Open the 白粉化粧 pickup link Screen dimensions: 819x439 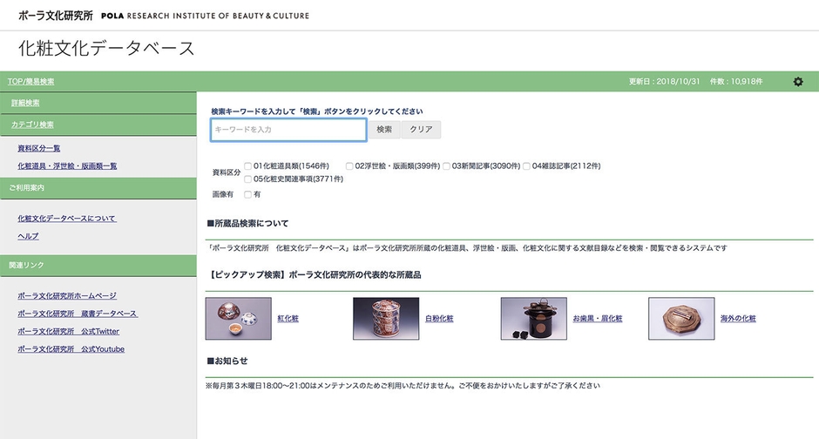(x=439, y=319)
